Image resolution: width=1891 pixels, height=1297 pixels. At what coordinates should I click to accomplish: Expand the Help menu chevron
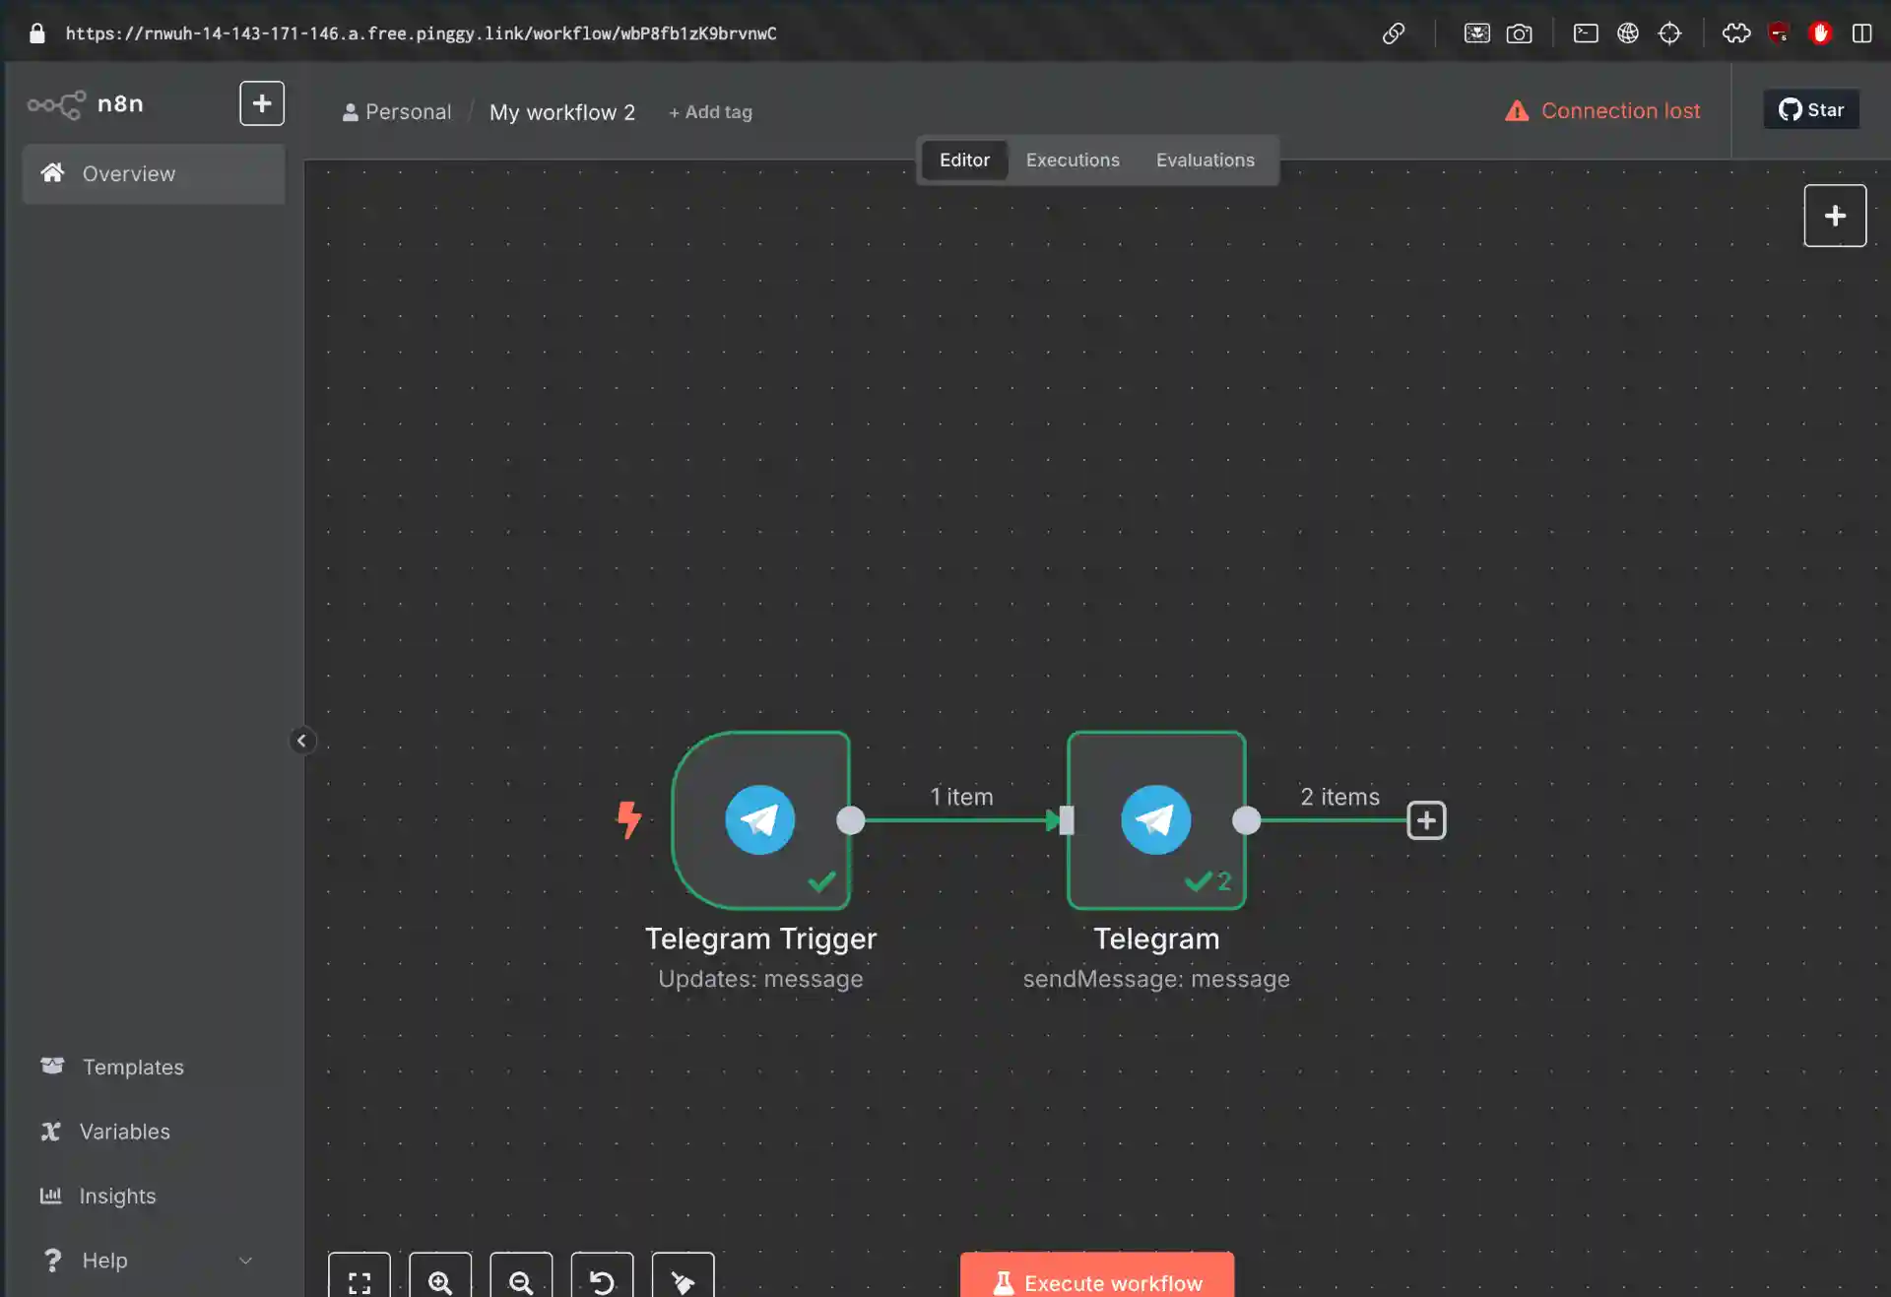click(245, 1261)
